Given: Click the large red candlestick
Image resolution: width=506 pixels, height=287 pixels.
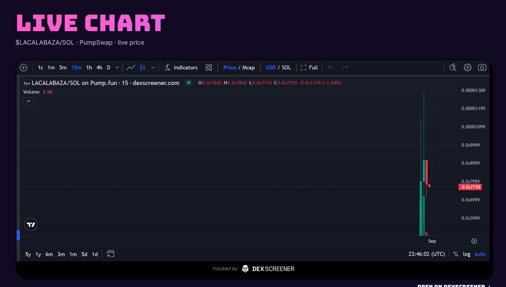Looking at the screenshot, I should (x=427, y=172).
